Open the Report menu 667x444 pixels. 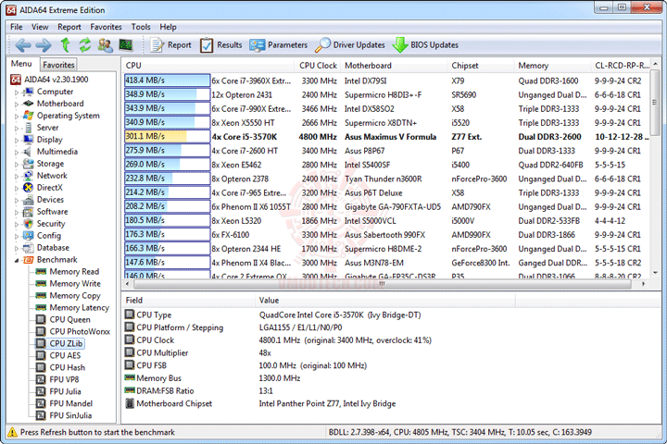point(69,27)
